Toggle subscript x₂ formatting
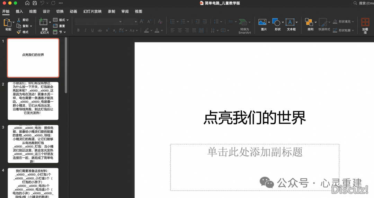 click(x=115, y=30)
